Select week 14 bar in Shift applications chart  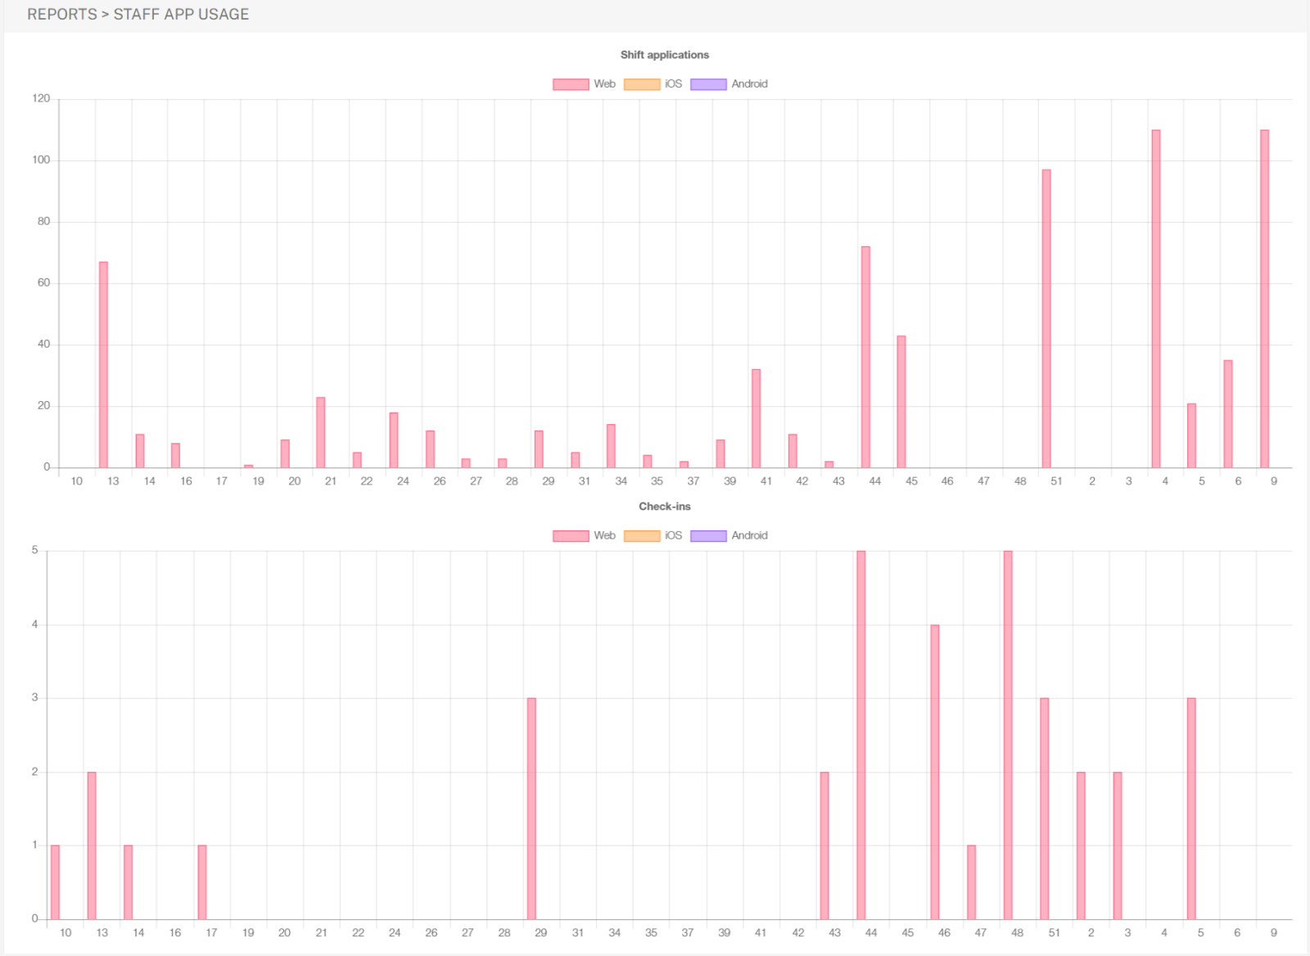pos(140,451)
